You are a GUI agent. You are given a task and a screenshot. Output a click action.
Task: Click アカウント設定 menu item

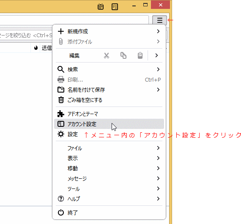pyautogui.click(x=109, y=124)
